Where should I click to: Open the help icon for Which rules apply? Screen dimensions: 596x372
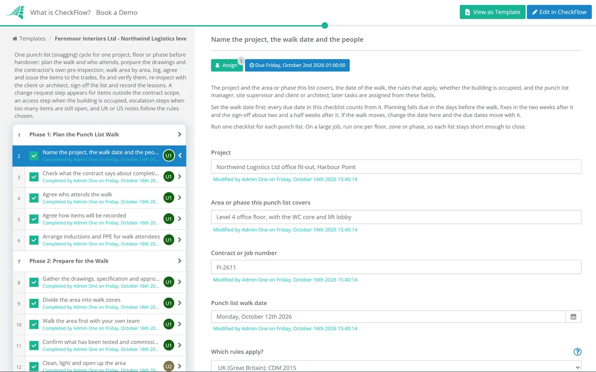point(577,352)
